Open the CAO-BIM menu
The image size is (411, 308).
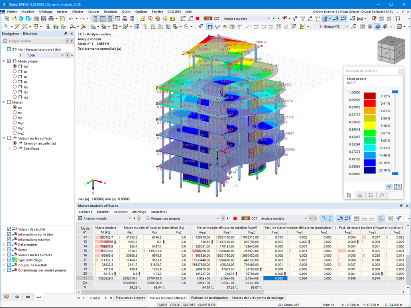click(174, 12)
